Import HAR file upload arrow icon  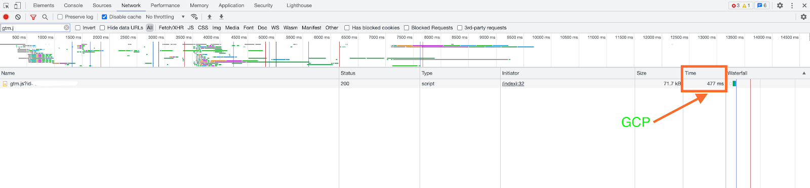click(x=210, y=17)
